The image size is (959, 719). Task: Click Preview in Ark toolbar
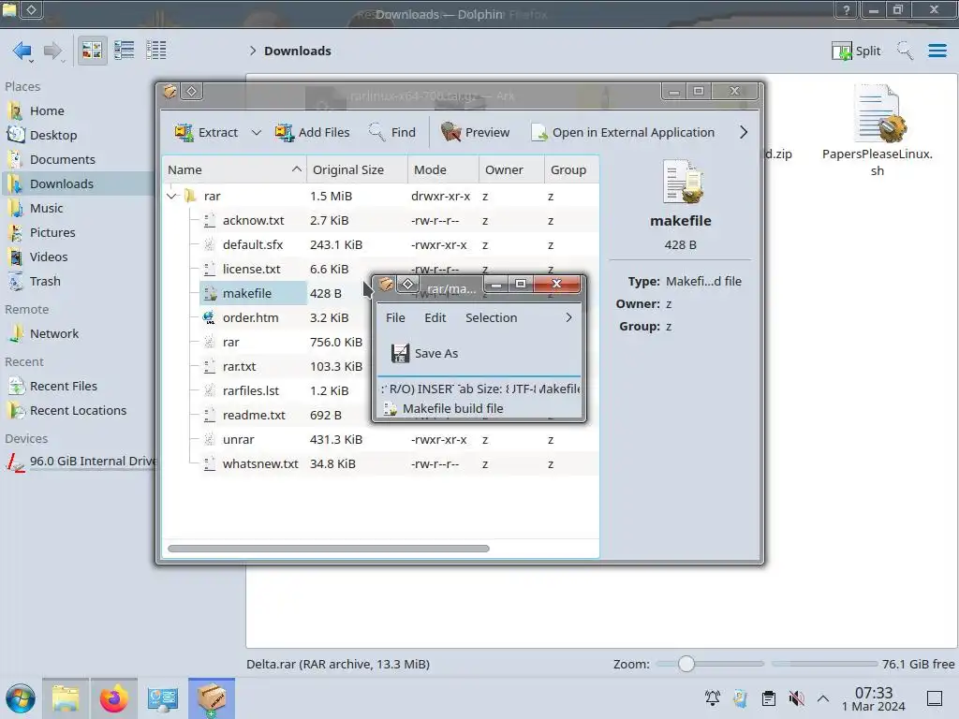click(x=475, y=132)
